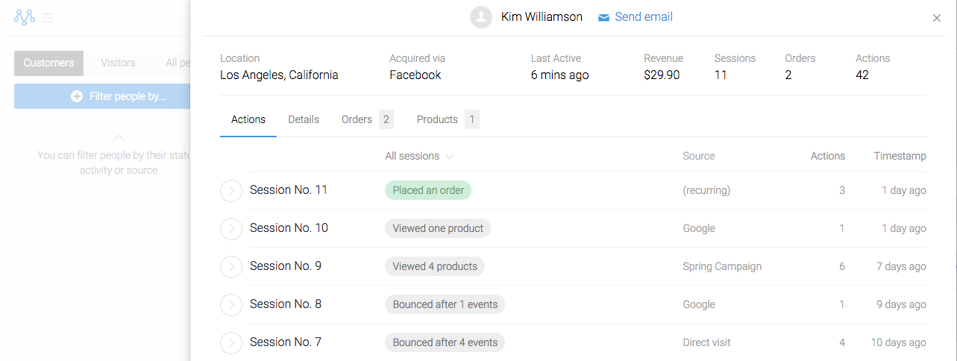The width and height of the screenshot is (957, 361).
Task: Click the Placed an order badge
Action: click(x=428, y=190)
